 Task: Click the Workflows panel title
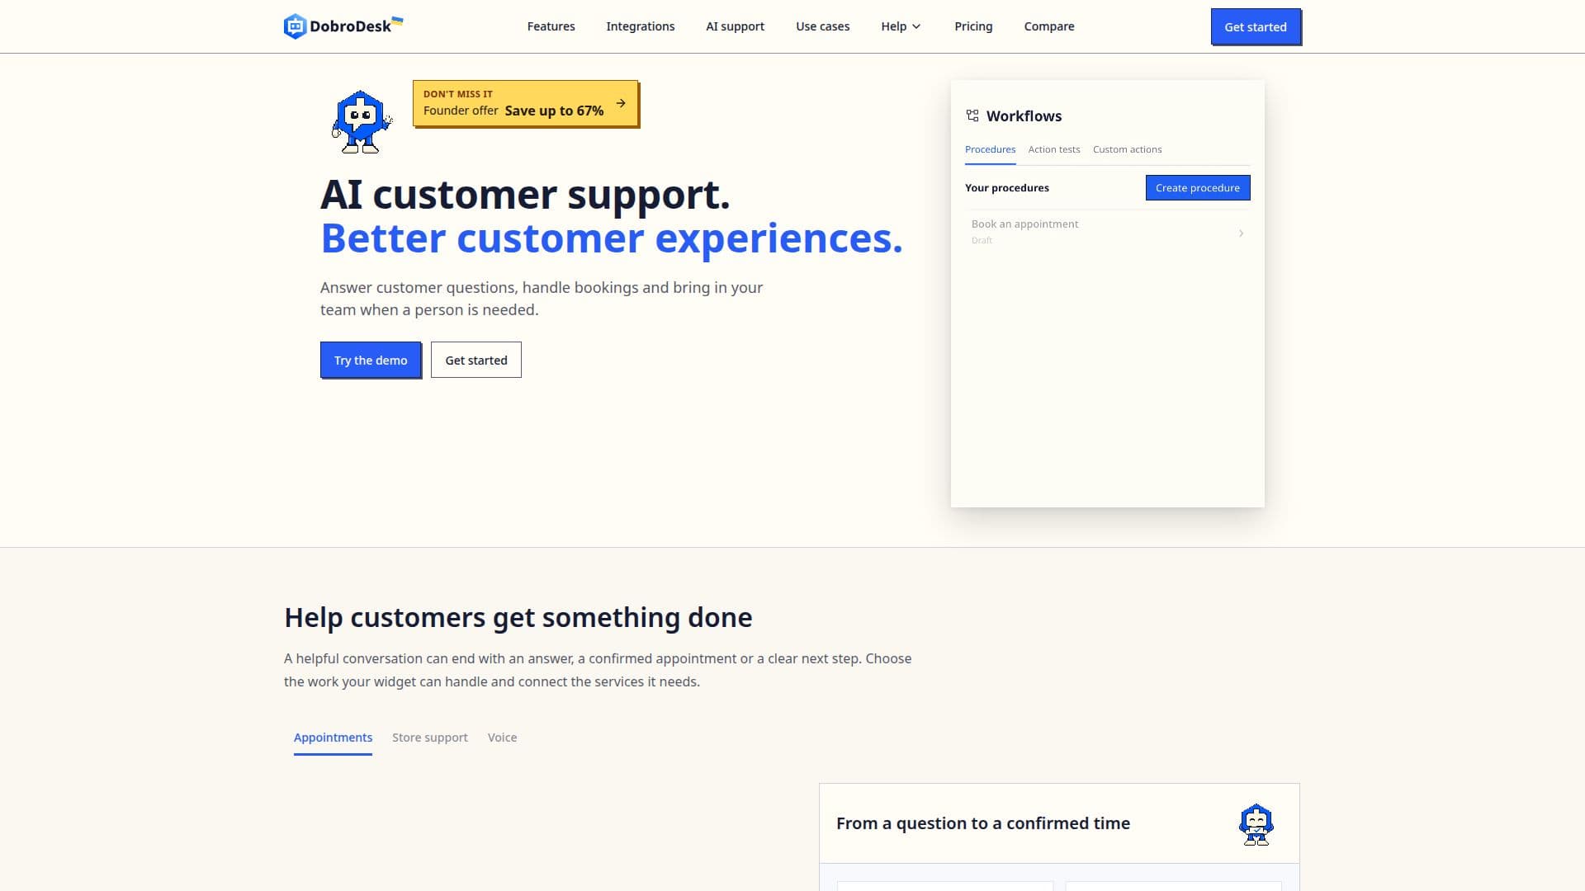coord(1024,116)
